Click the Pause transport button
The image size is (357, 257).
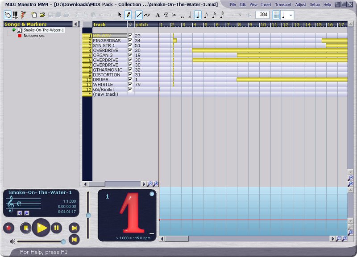(56, 228)
